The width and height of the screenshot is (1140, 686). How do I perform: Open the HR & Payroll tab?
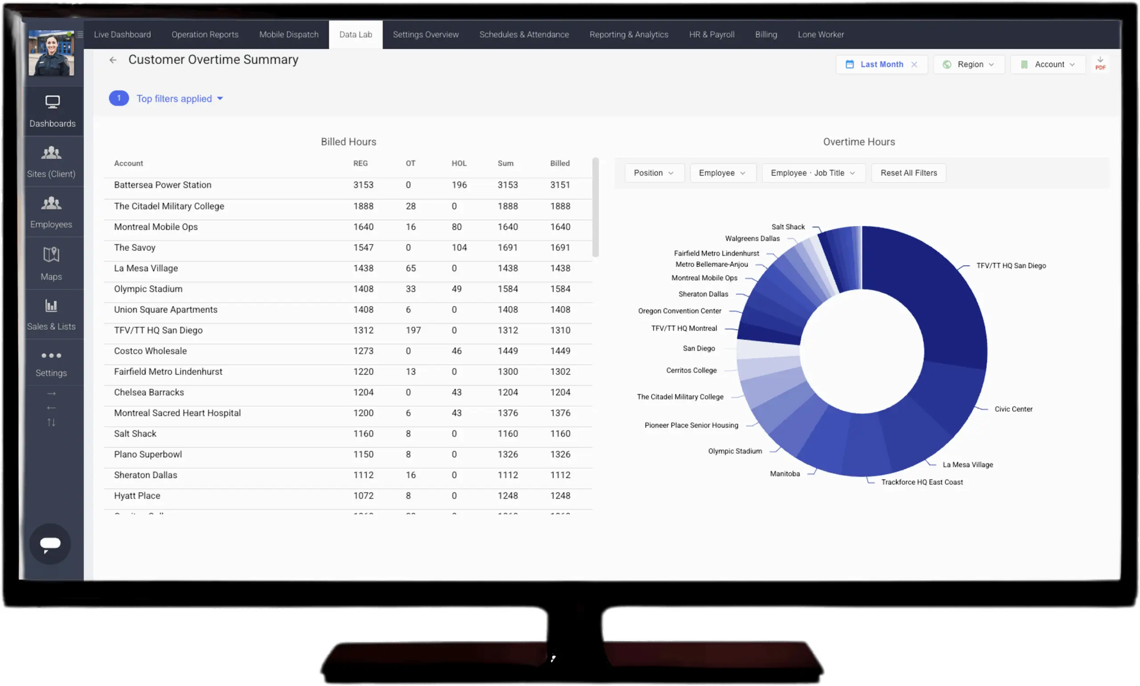712,35
